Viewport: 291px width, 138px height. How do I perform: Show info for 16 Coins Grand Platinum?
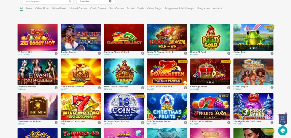coord(142,122)
